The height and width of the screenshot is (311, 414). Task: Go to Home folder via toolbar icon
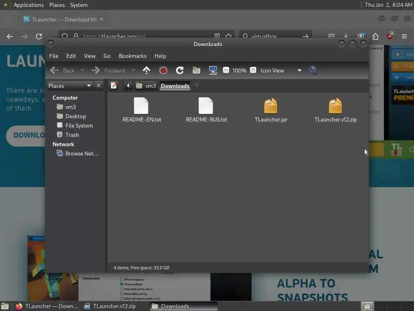coord(196,70)
